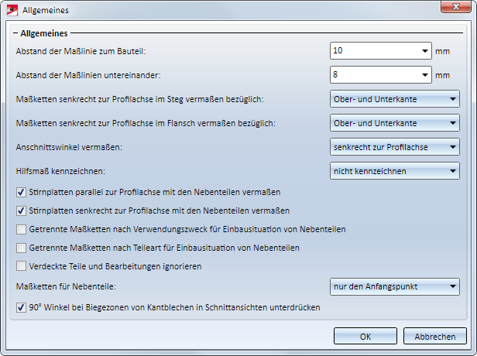
Task: Uncheck 'Stirnplatten senkrecht zur Profilachse' checkbox
Action: click(x=21, y=211)
